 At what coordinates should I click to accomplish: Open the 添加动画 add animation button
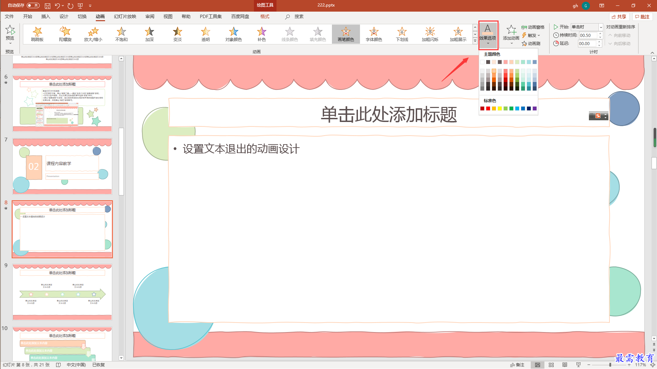511,34
